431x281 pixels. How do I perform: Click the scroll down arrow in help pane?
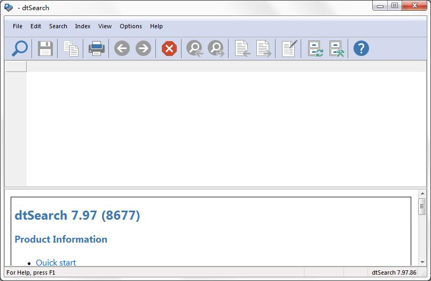[422, 262]
